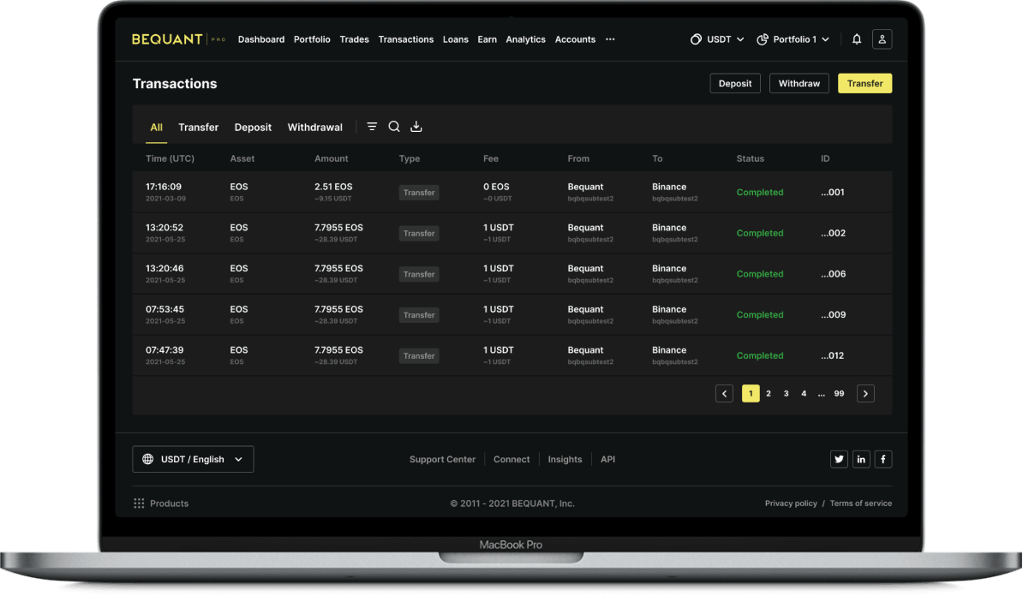This screenshot has width=1023, height=596.
Task: Expand the Portfolio 1 selector
Action: pos(793,39)
